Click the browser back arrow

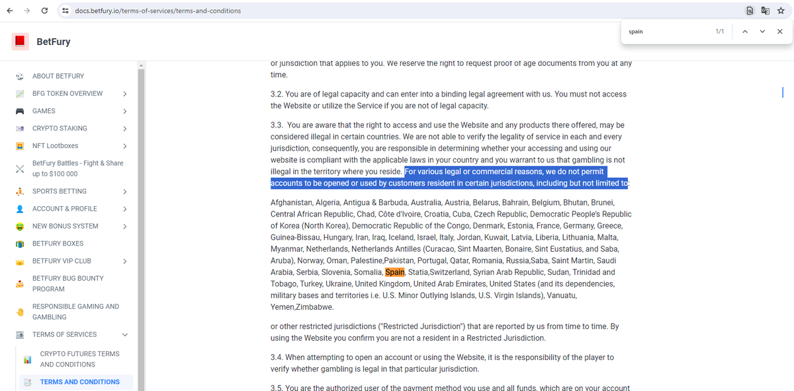[10, 11]
